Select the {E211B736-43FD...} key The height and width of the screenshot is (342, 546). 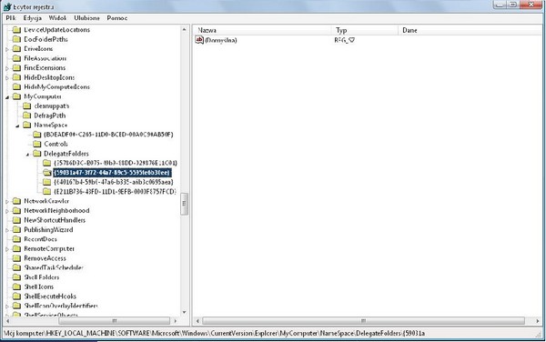click(115, 191)
